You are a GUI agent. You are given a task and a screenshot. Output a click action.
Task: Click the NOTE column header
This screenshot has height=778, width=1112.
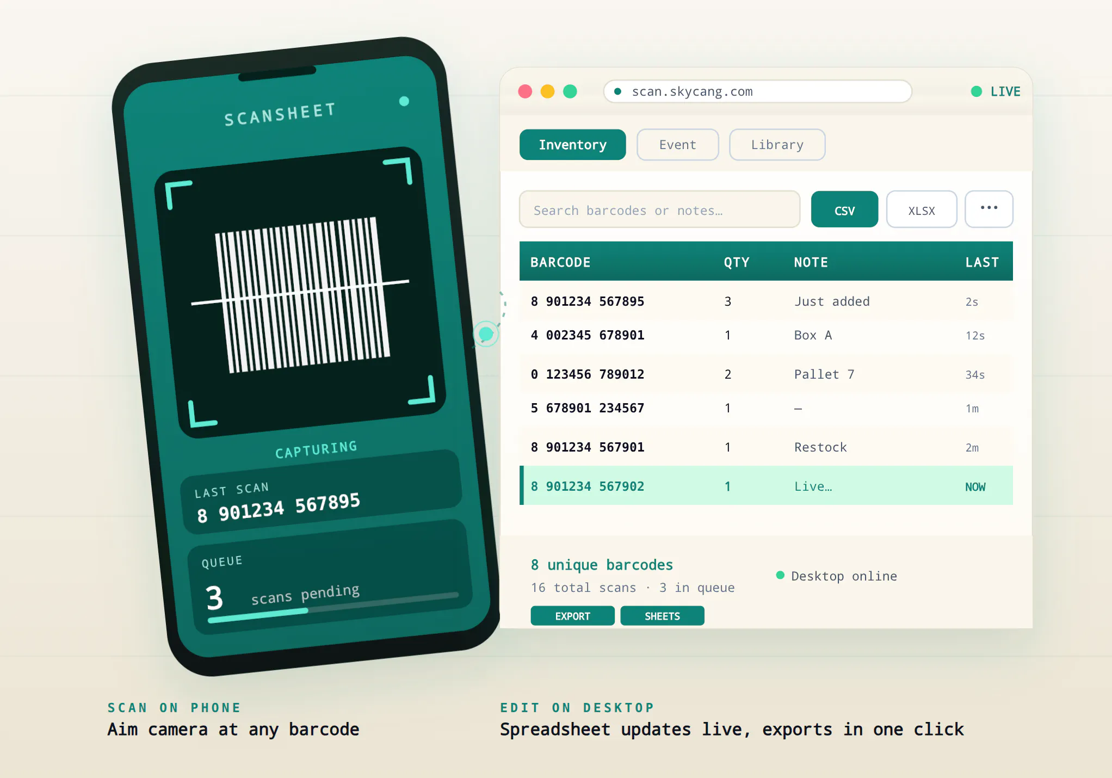(811, 262)
